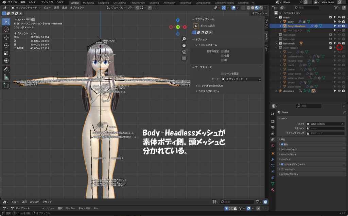The width and height of the screenshot is (348, 216).
Task: Expand the Armature item in the outliner
Action: click(x=276, y=91)
